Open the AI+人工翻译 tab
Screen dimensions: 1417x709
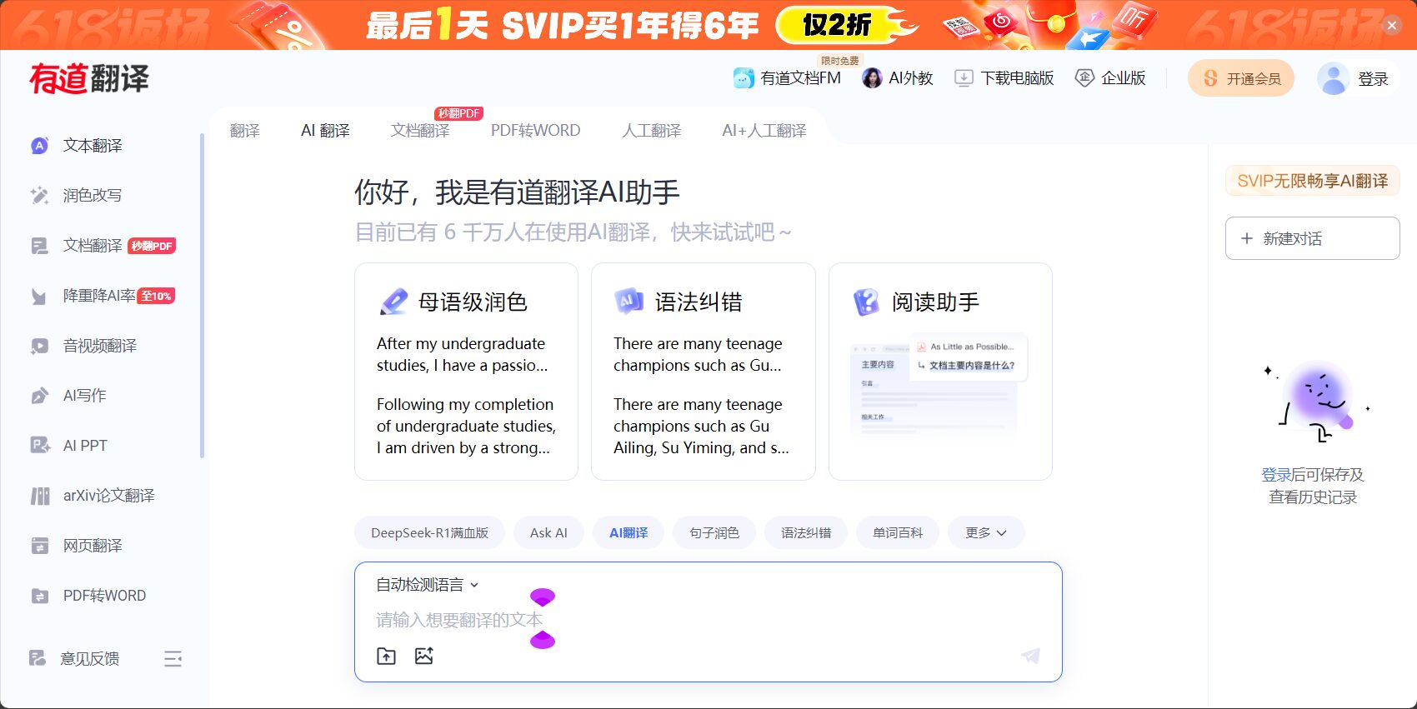coord(764,131)
